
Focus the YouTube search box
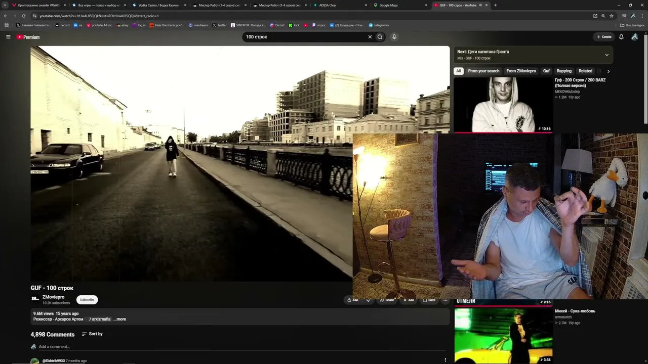pos(306,37)
